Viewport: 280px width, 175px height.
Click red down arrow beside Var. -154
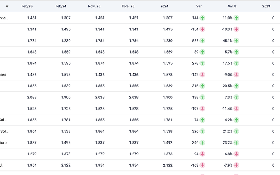click(203, 29)
